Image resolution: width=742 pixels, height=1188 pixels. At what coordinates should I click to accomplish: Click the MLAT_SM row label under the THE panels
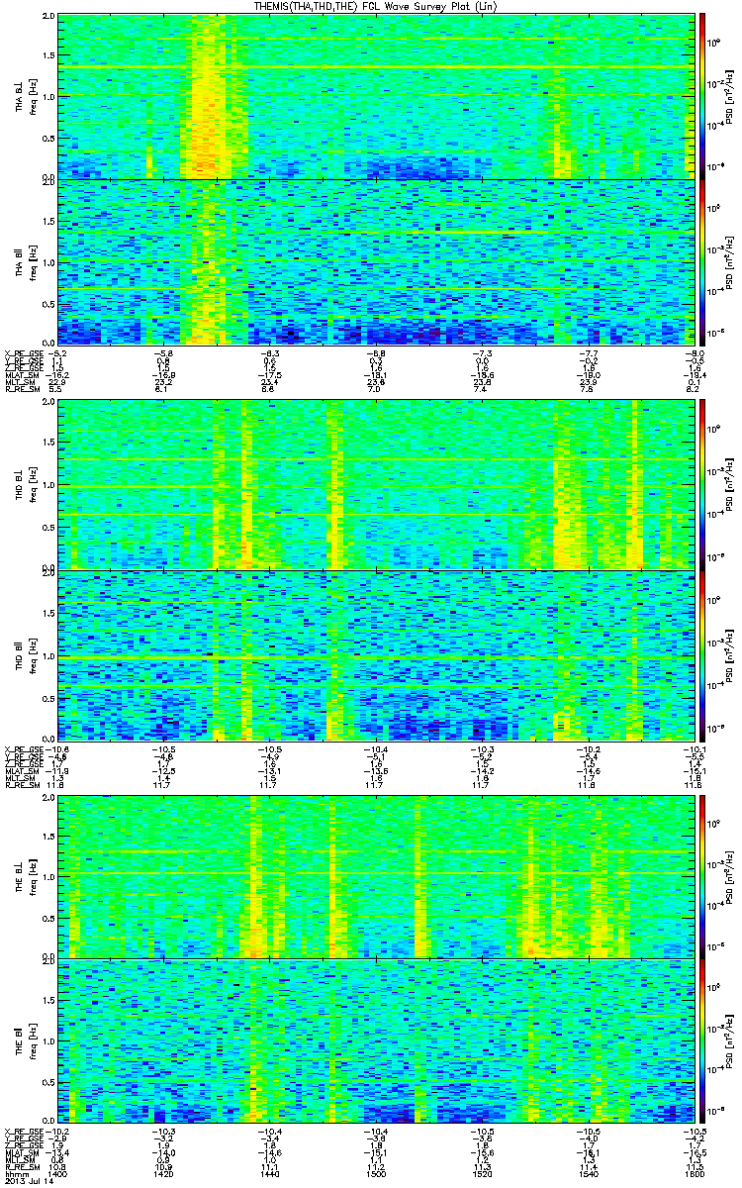click(20, 1153)
